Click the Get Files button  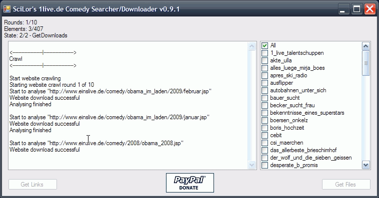[x=346, y=184]
